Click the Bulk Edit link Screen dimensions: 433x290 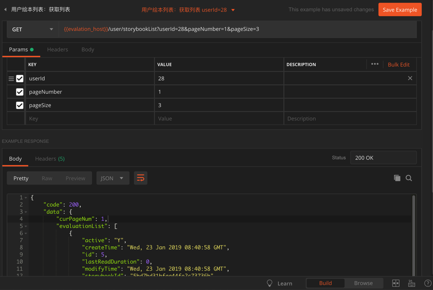(398, 64)
